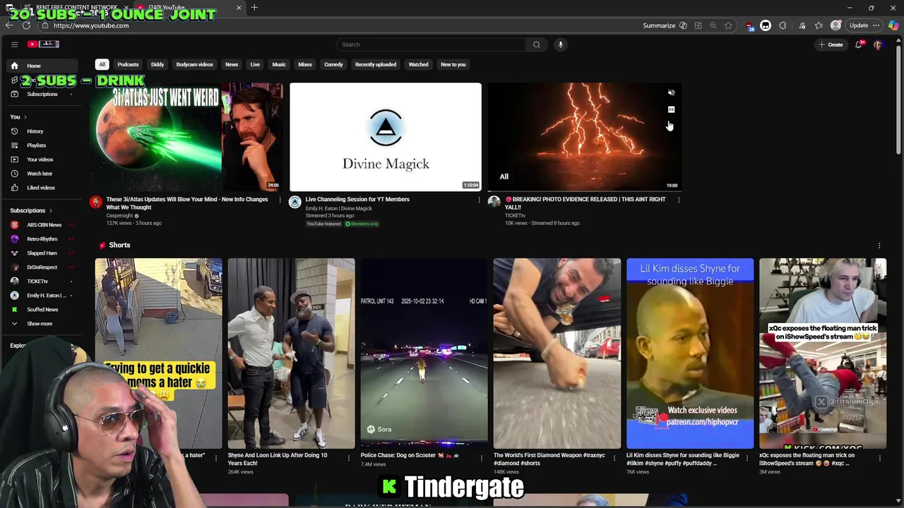Start voice search with the microphone icon
This screenshot has height=508, width=904.
coord(561,44)
